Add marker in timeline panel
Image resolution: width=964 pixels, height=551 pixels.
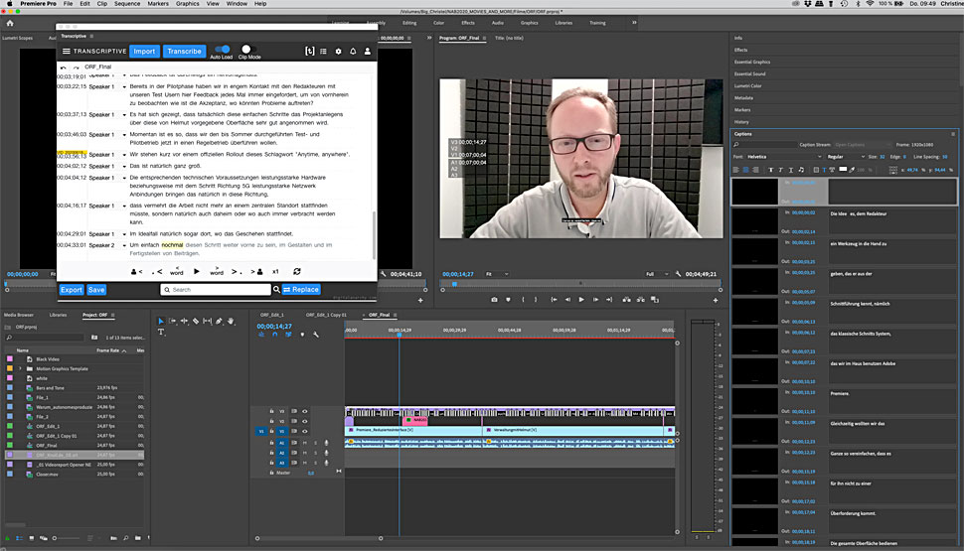302,335
